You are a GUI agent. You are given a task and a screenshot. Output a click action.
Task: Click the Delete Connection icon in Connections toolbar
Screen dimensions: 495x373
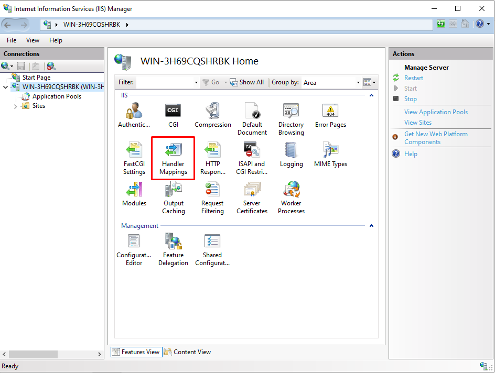point(51,66)
